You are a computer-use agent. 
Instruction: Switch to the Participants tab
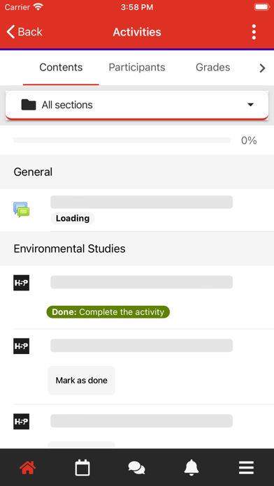tap(137, 67)
